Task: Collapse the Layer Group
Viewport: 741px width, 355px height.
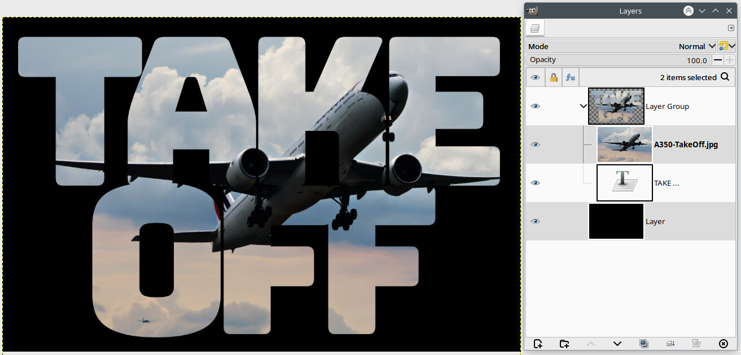Action: pyautogui.click(x=584, y=106)
